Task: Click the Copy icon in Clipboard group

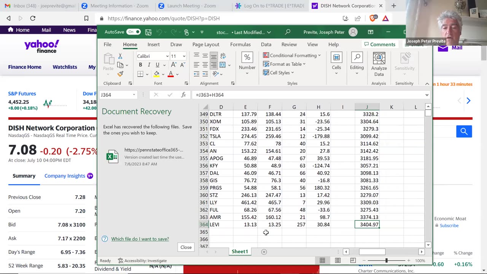Action: tap(120, 65)
